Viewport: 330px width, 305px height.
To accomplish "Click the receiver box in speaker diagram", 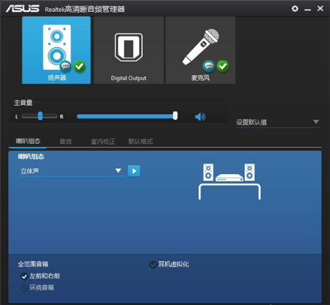I will tap(229, 178).
